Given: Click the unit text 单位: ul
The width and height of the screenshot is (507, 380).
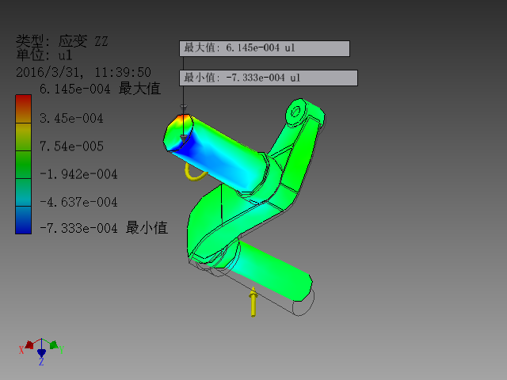Looking at the screenshot, I should pyautogui.click(x=44, y=55).
